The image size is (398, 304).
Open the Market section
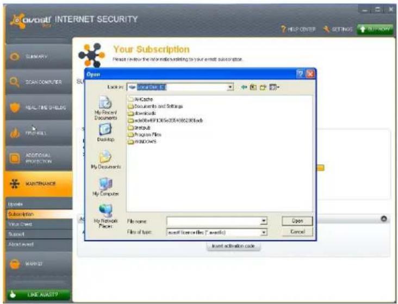click(39, 264)
